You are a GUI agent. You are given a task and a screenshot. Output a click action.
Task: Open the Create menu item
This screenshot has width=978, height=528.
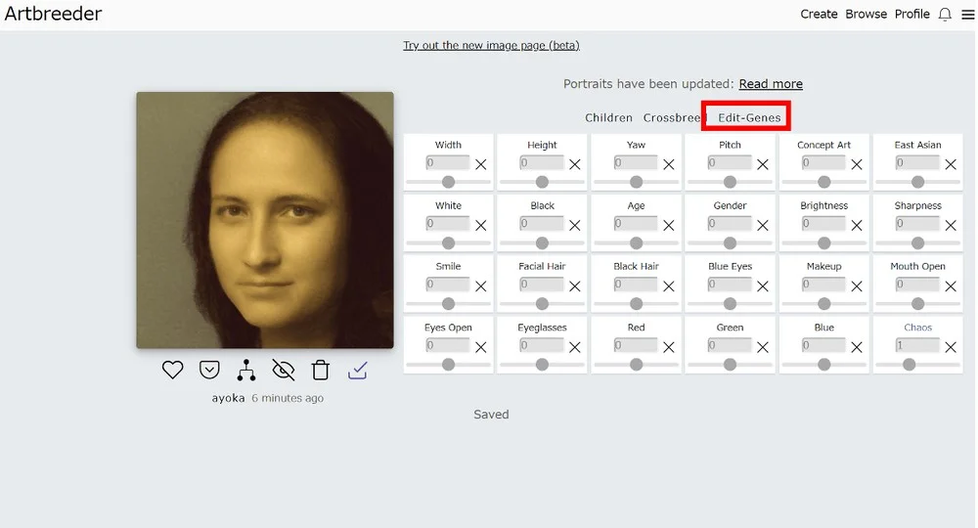[x=819, y=14]
